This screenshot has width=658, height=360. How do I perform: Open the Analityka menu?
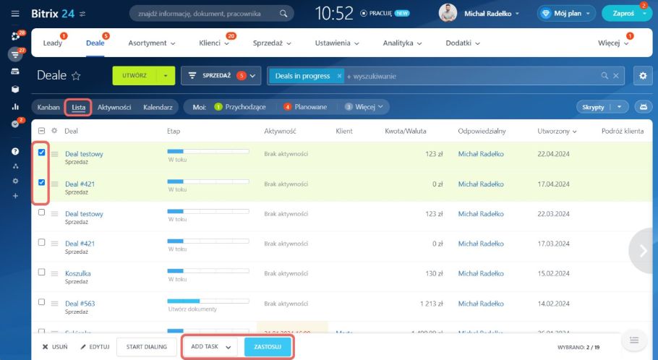point(403,43)
